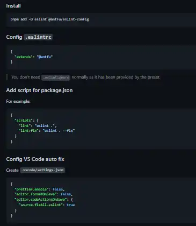Click the Add script for package.json heading
The width and height of the screenshot is (196, 226).
point(39,90)
